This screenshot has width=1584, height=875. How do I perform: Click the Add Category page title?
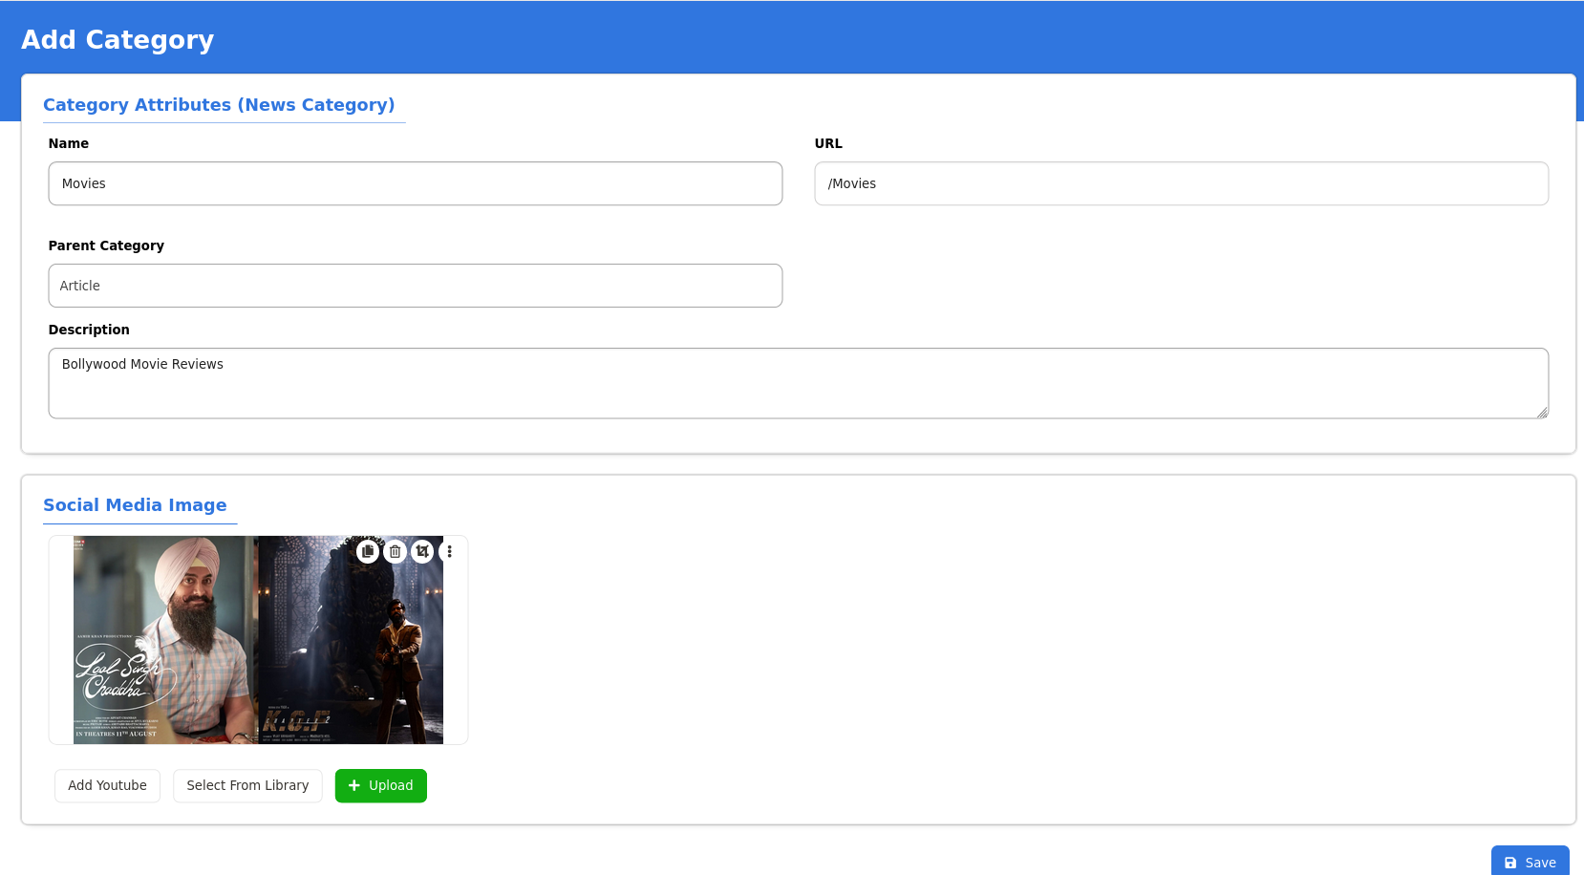click(x=118, y=40)
